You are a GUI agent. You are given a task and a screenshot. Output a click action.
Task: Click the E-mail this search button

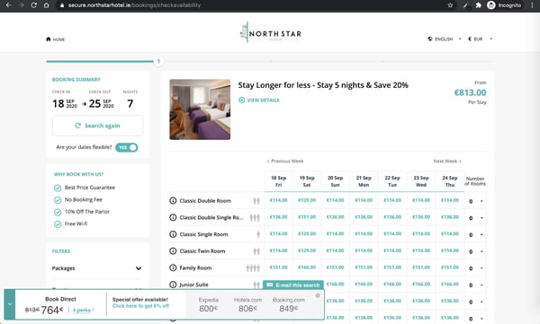click(293, 285)
